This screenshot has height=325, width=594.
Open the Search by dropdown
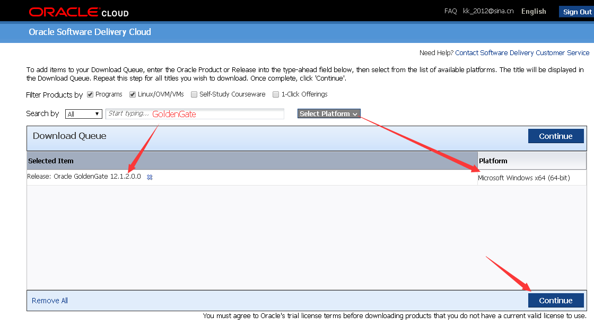(83, 113)
